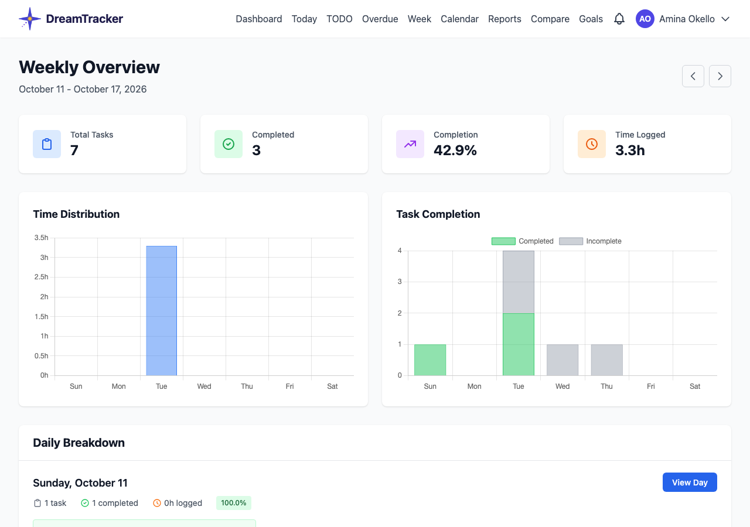The height and width of the screenshot is (527, 750).
Task: Click the Sunday, October 11 heading
Action: coord(80,483)
